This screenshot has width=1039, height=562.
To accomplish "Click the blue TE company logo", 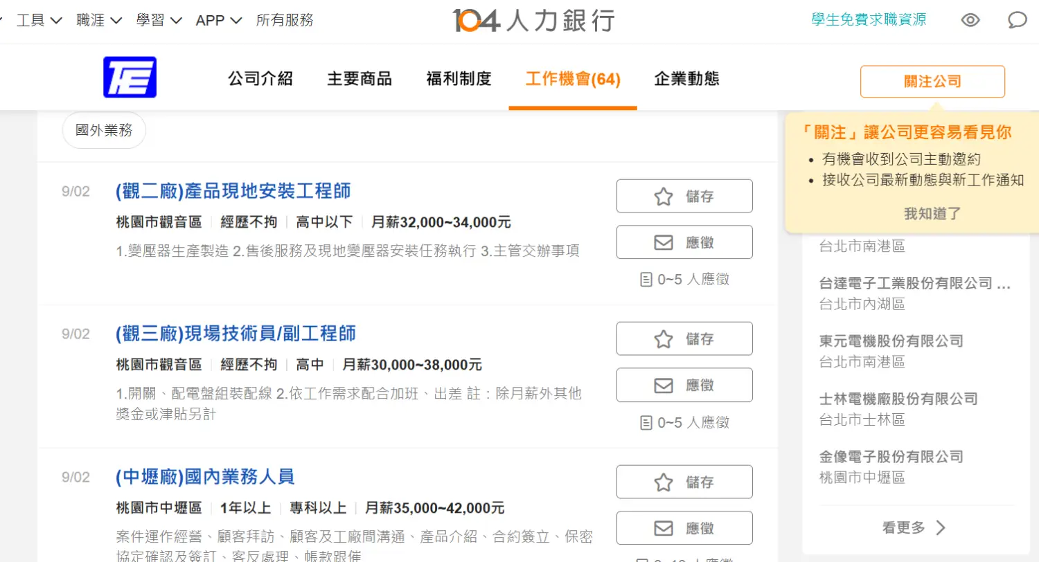I will pos(130,77).
